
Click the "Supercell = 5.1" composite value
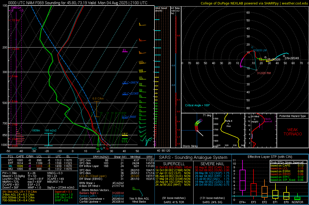click(63, 192)
